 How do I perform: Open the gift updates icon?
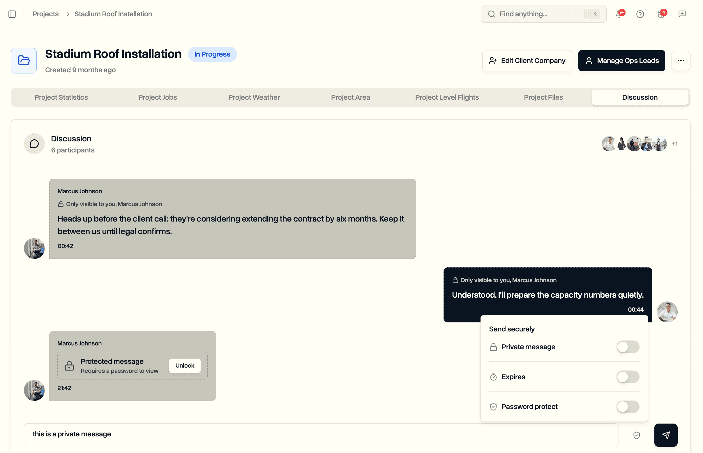(661, 14)
